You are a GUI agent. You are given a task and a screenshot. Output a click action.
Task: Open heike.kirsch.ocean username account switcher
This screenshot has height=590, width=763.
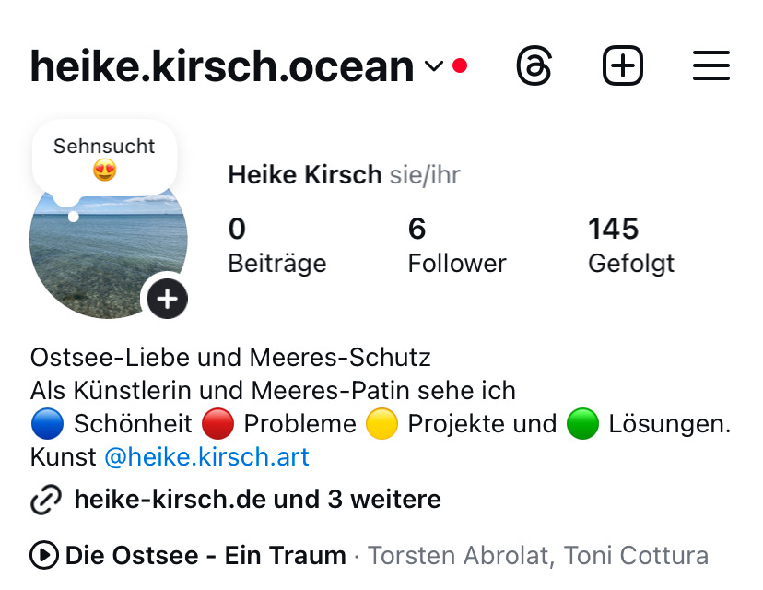point(222,66)
